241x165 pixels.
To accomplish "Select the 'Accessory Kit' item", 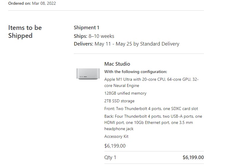I will pos(116,136).
